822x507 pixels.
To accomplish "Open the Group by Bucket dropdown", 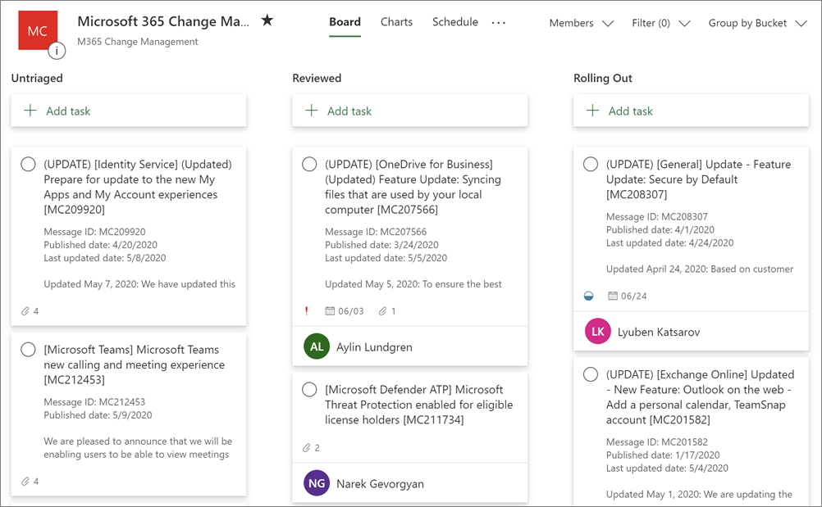I will [x=758, y=23].
